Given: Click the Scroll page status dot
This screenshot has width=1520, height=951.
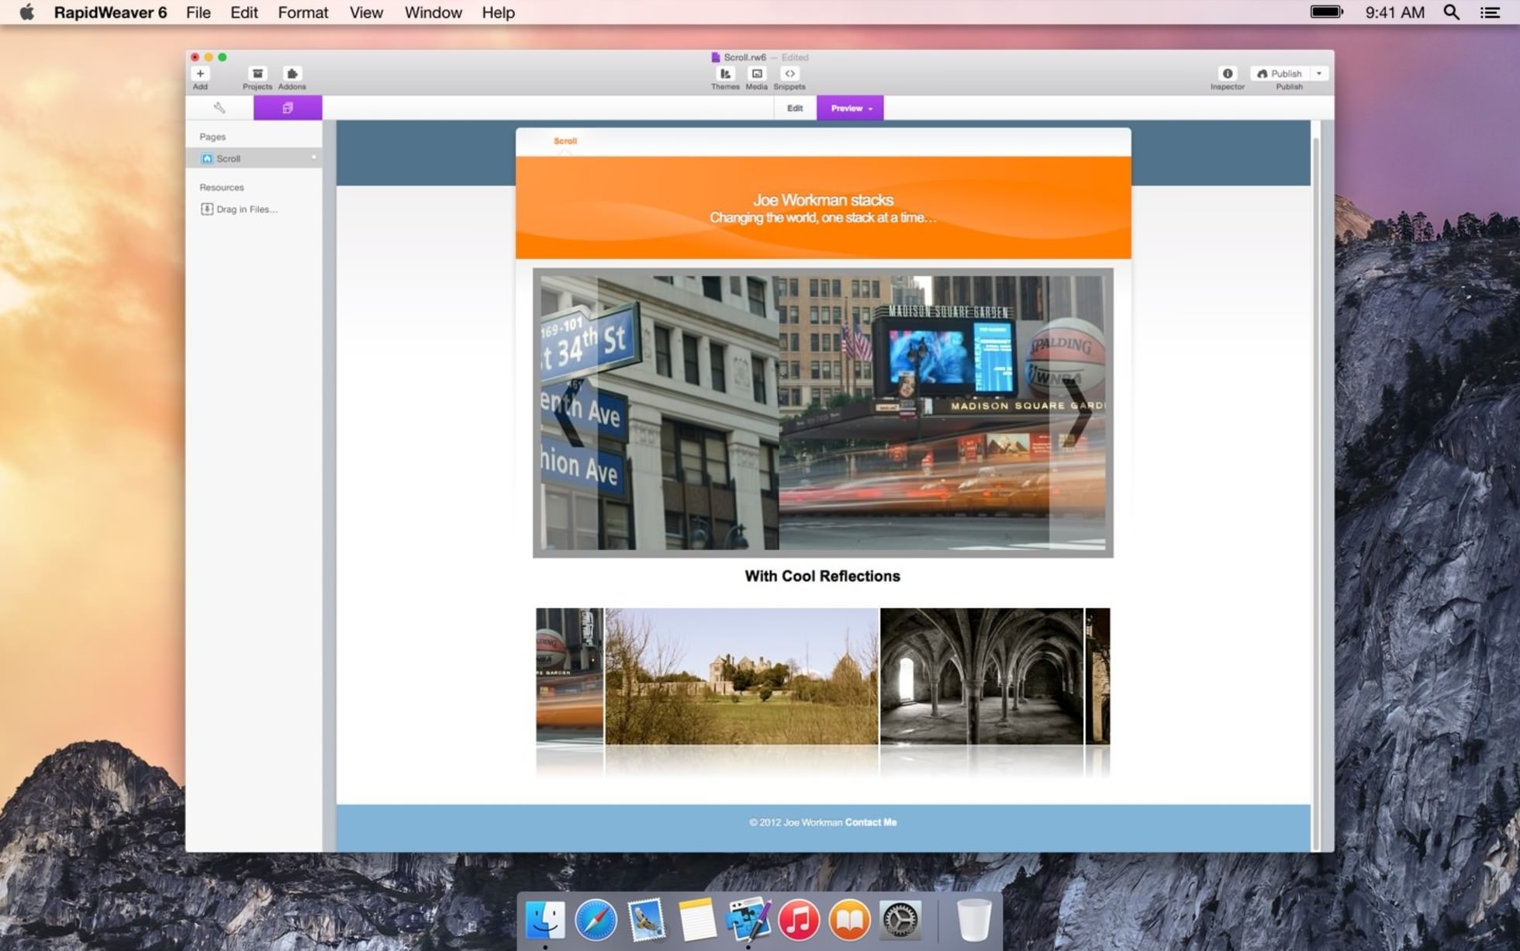Looking at the screenshot, I should click(314, 157).
